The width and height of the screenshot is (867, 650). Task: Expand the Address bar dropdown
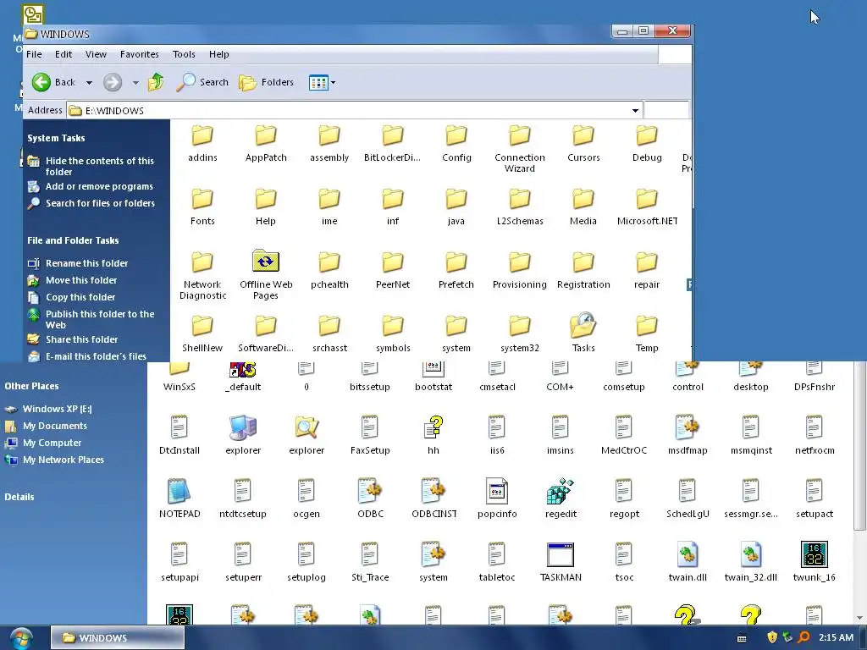tap(635, 111)
